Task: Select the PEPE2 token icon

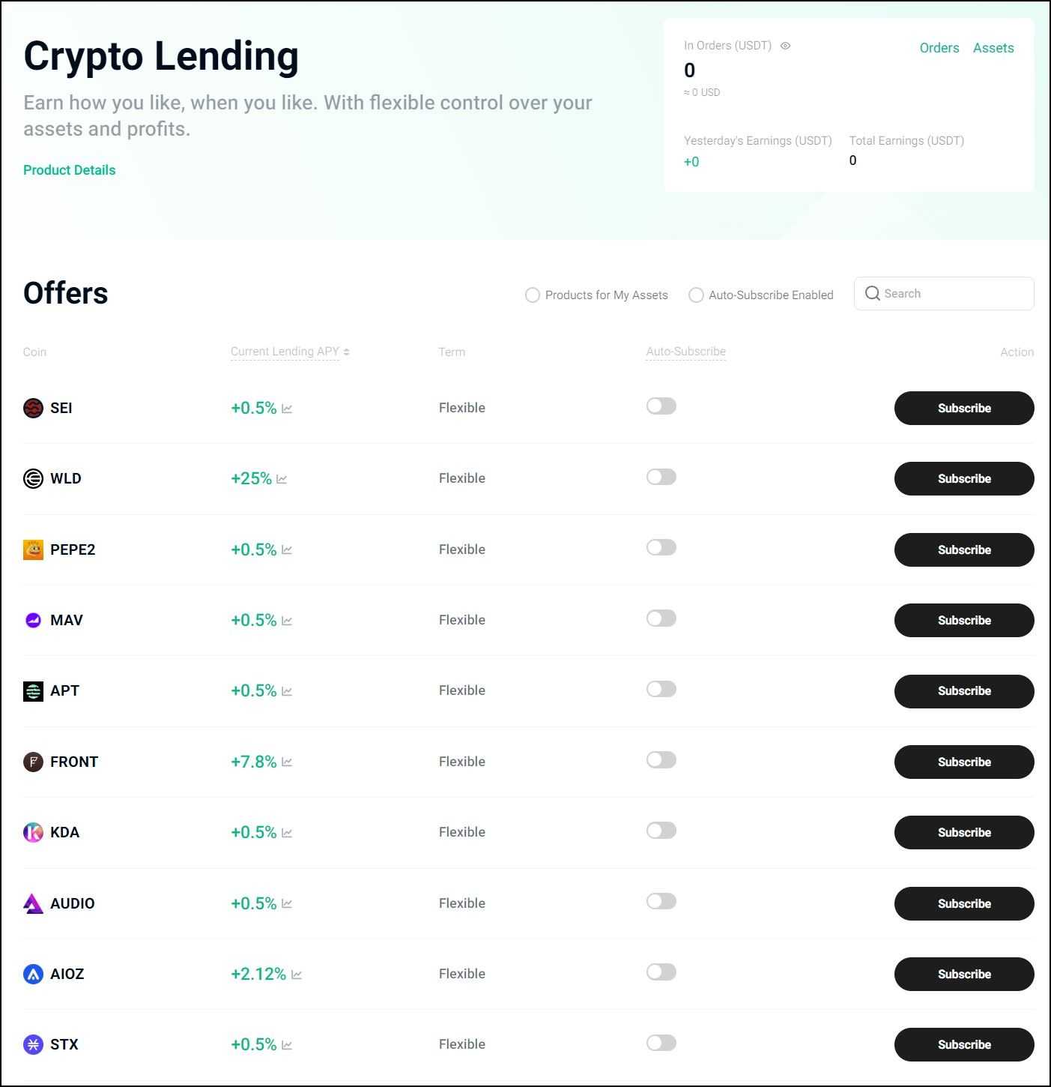Action: point(33,549)
